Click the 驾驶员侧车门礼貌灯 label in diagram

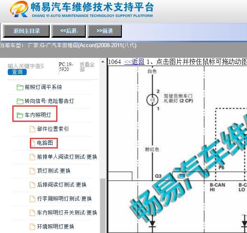coord(178,98)
